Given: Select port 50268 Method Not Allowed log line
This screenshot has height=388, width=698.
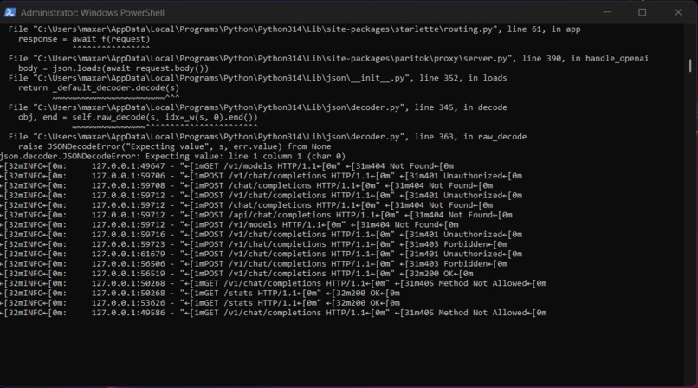Looking at the screenshot, I should click(x=274, y=284).
